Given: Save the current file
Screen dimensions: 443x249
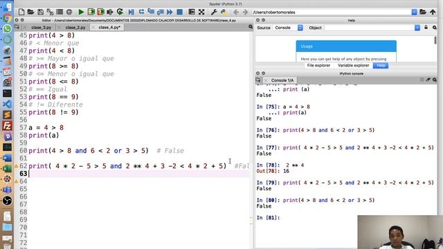Looking at the screenshot, I should [40, 12].
